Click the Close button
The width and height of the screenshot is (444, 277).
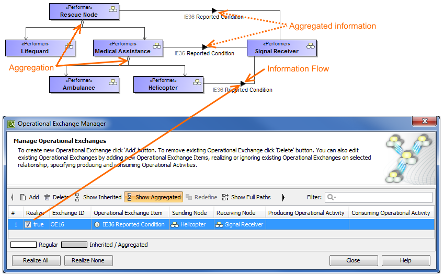[354, 260]
